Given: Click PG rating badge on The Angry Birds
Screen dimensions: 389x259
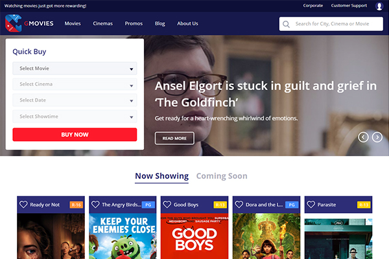Looking at the screenshot, I should [x=148, y=205].
